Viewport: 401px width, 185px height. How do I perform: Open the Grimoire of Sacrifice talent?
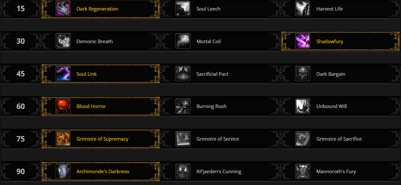pyautogui.click(x=303, y=139)
